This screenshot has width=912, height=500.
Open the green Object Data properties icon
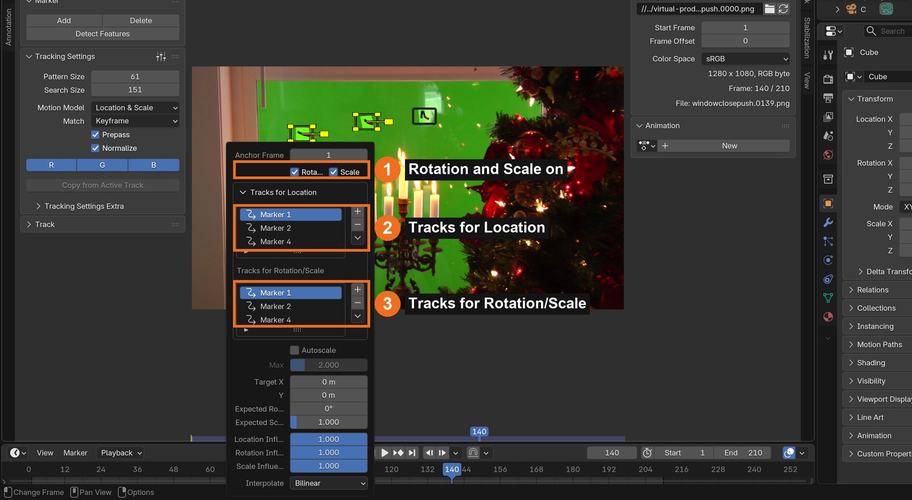(x=828, y=298)
